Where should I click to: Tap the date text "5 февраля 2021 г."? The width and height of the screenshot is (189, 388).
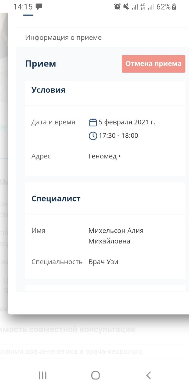tap(127, 122)
